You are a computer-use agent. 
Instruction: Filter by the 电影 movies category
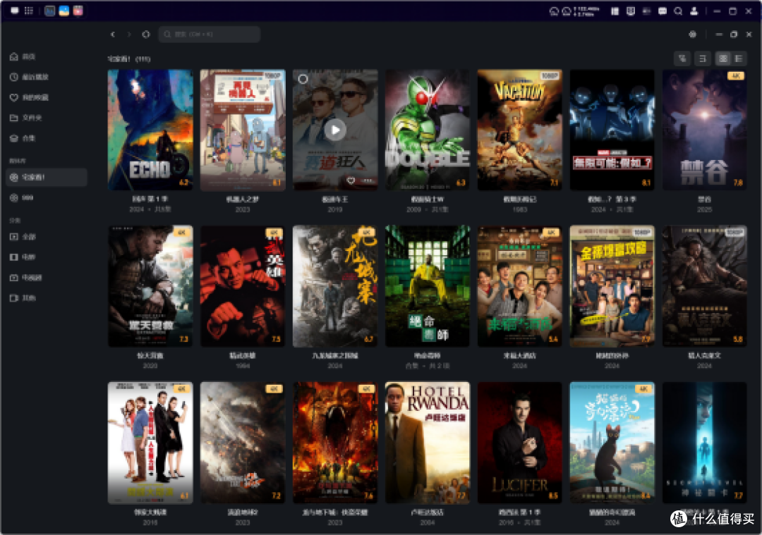46,257
